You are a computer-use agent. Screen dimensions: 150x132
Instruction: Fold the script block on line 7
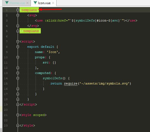[18, 42]
